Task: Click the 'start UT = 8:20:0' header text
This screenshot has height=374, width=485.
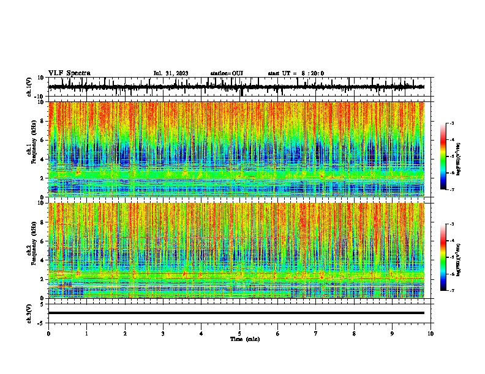Action: pyautogui.click(x=296, y=73)
